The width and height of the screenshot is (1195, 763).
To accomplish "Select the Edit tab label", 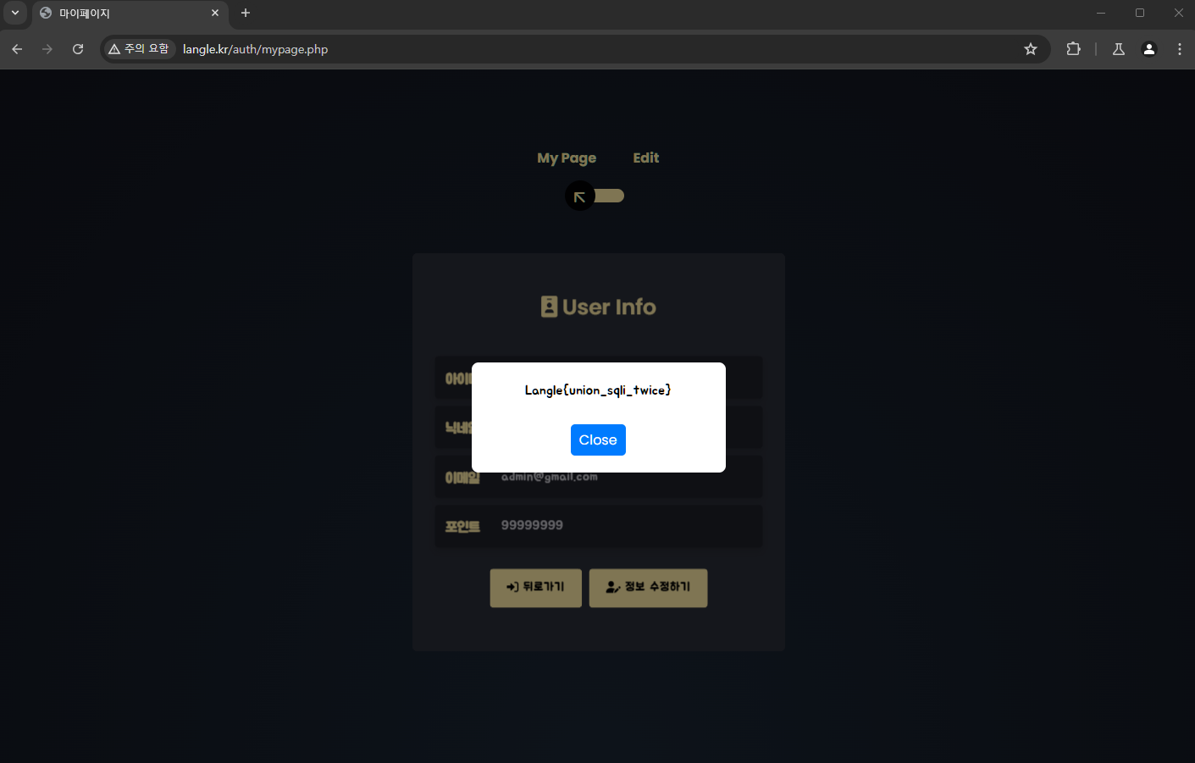I will click(x=645, y=158).
